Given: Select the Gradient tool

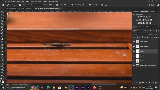Looking at the screenshot, I should 2,48.
